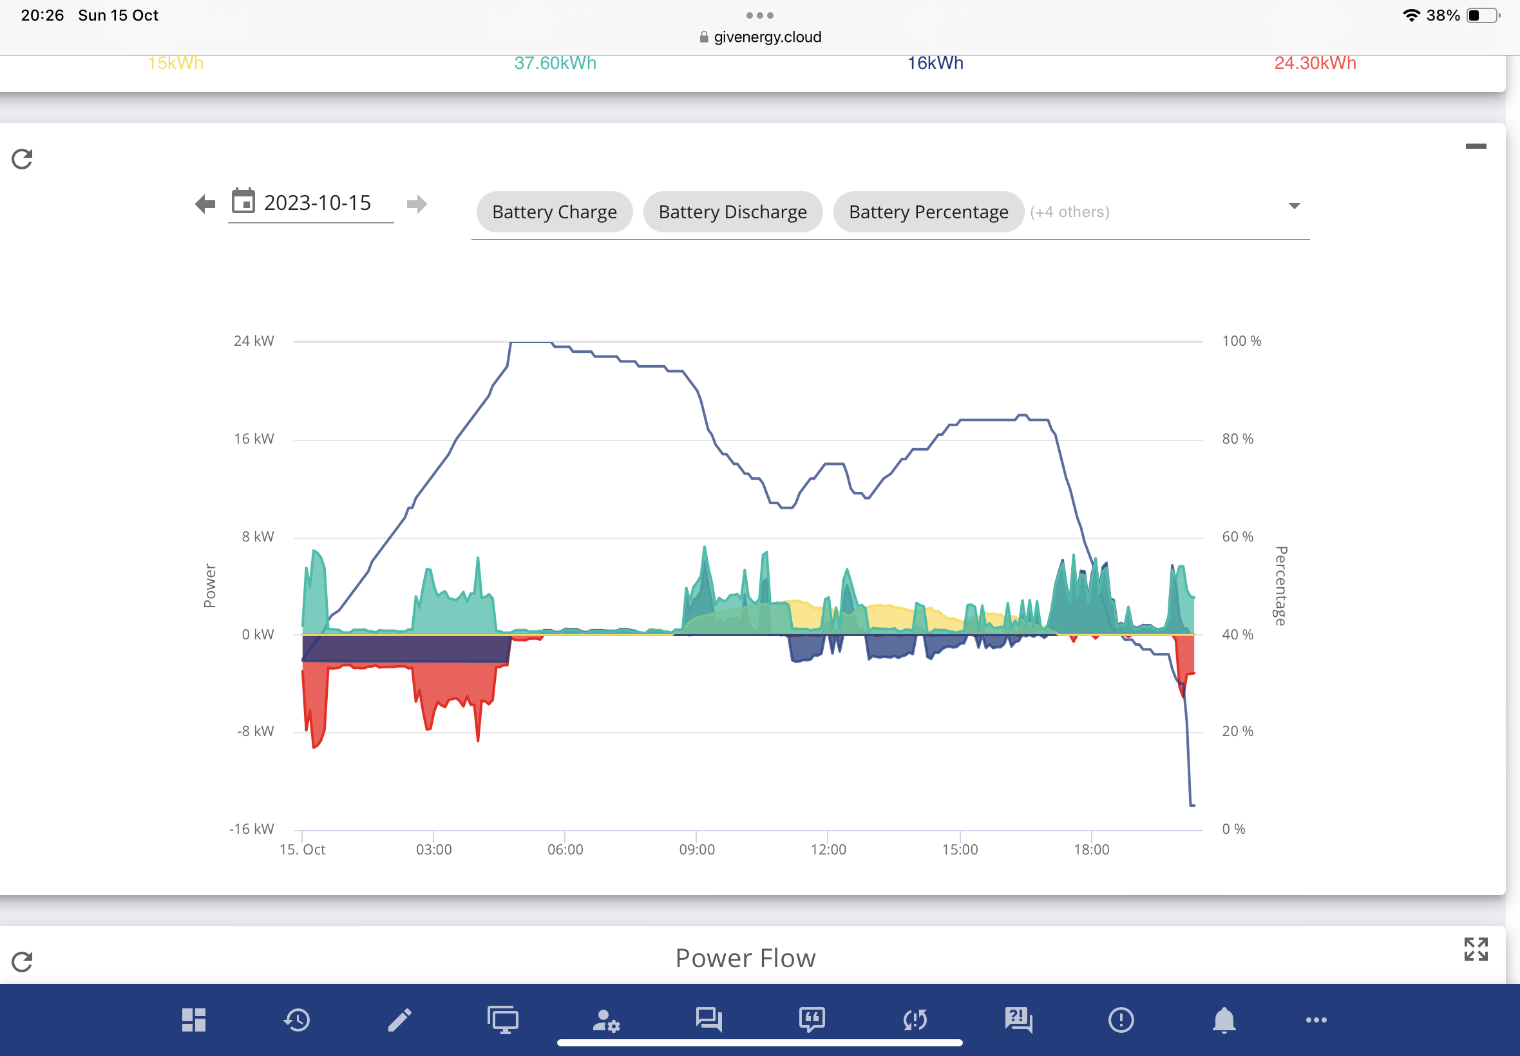Open the user settings icon
The image size is (1520, 1056).
point(605,1019)
